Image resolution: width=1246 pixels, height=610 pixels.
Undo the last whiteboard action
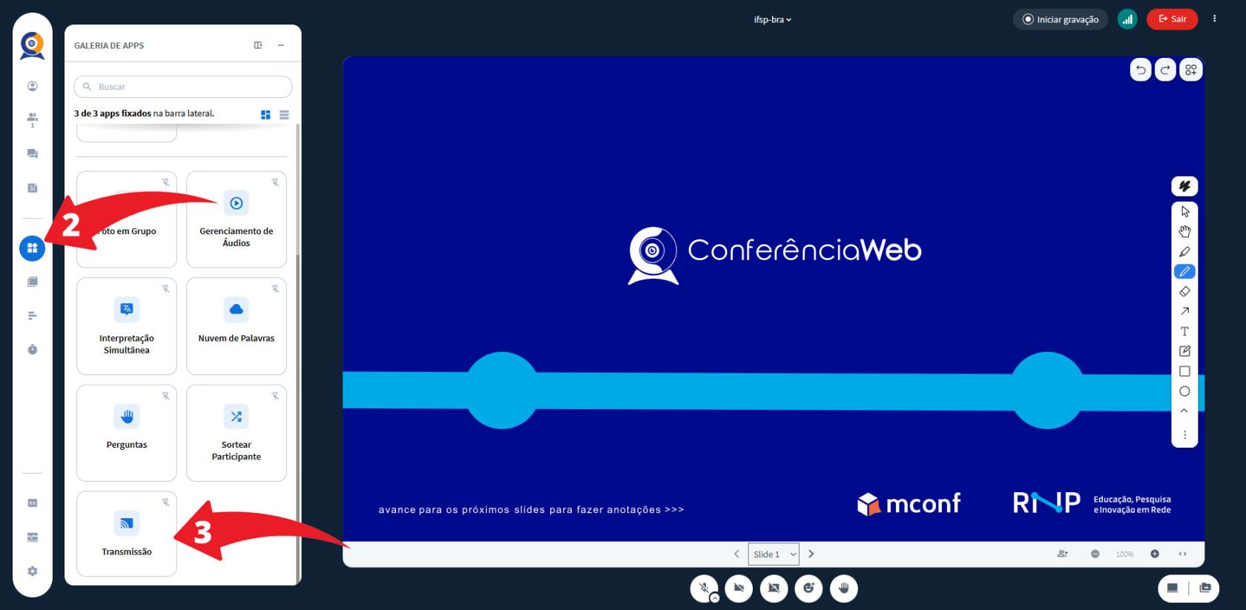[1141, 70]
